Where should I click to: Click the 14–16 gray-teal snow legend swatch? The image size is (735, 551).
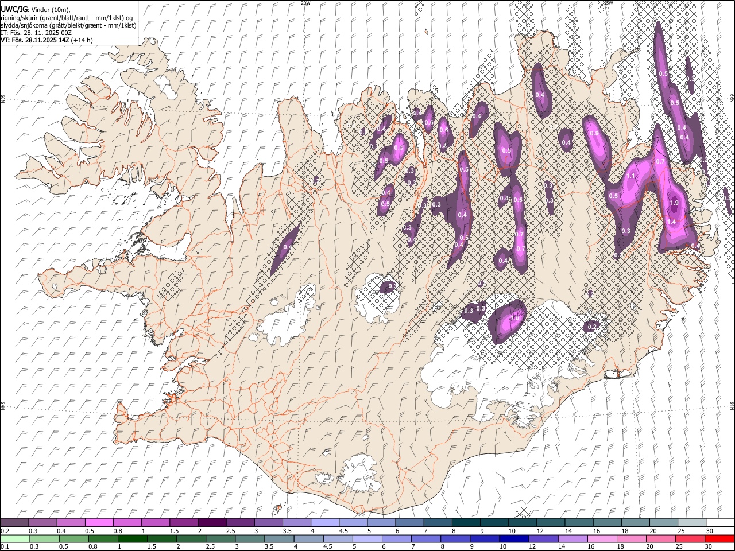tap(578, 522)
